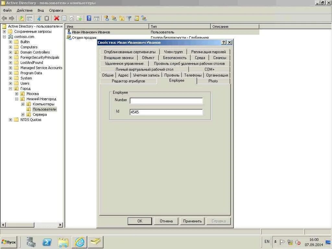
Task: Switch to the Телефоны tab
Action: [x=193, y=75]
